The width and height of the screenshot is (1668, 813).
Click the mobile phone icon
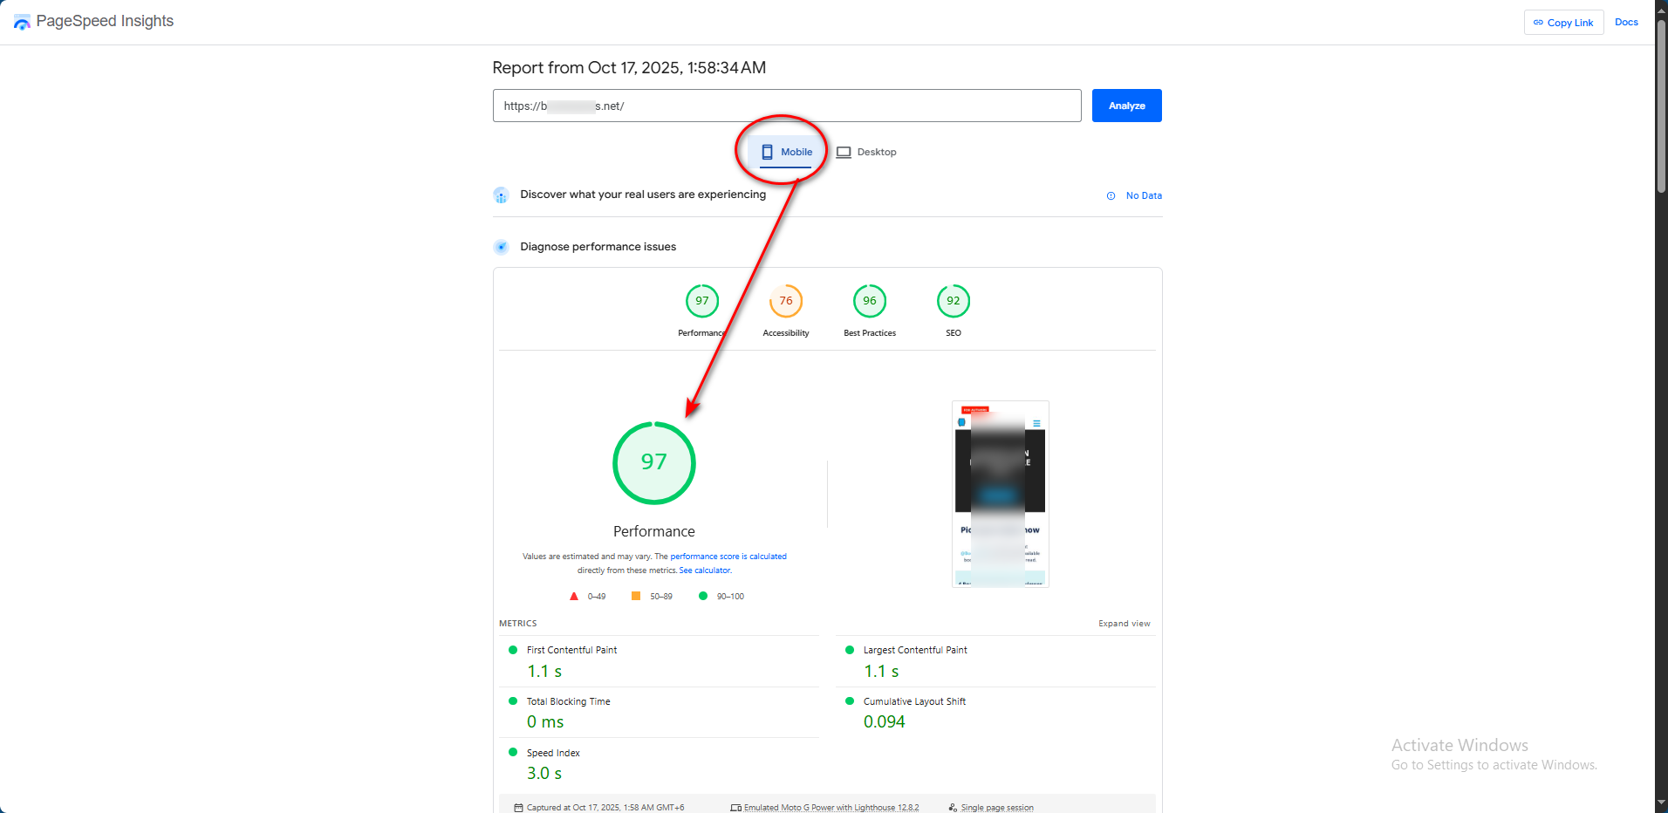pyautogui.click(x=767, y=152)
